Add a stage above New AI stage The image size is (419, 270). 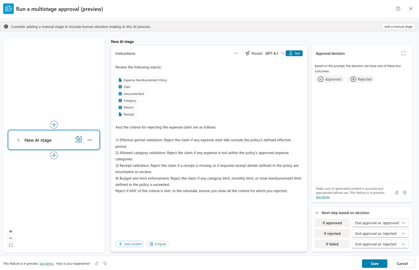[x=54, y=125]
